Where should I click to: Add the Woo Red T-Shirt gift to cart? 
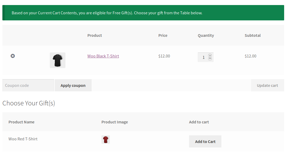205,142
